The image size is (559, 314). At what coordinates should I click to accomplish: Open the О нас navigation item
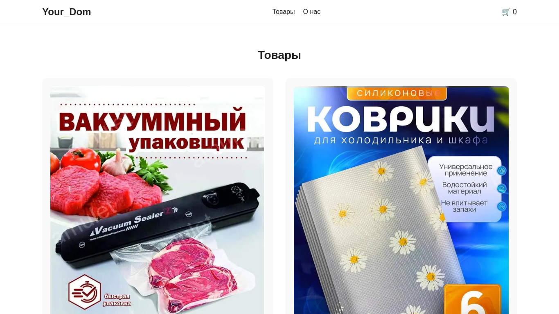[312, 12]
